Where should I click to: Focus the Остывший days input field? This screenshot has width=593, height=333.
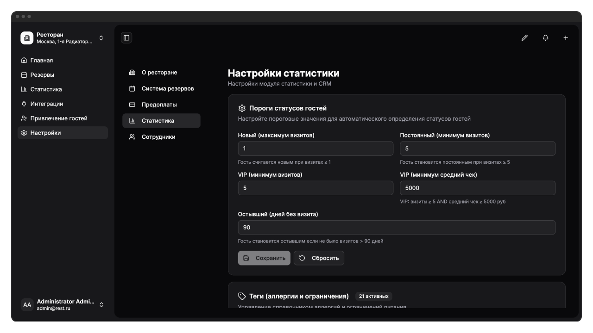pos(397,228)
